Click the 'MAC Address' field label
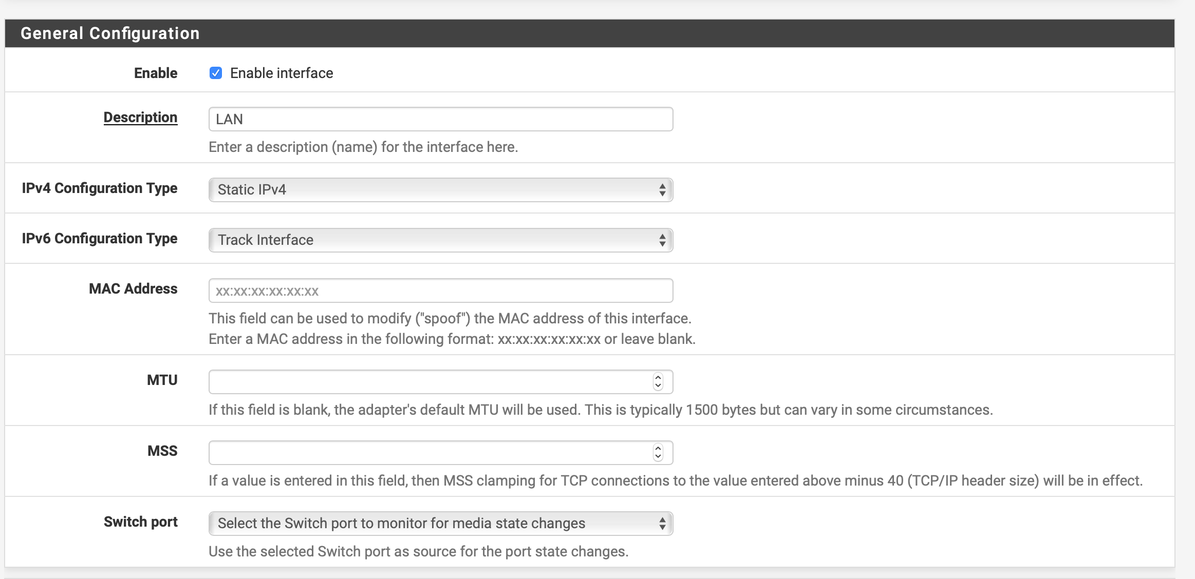The image size is (1195, 579). click(x=133, y=288)
